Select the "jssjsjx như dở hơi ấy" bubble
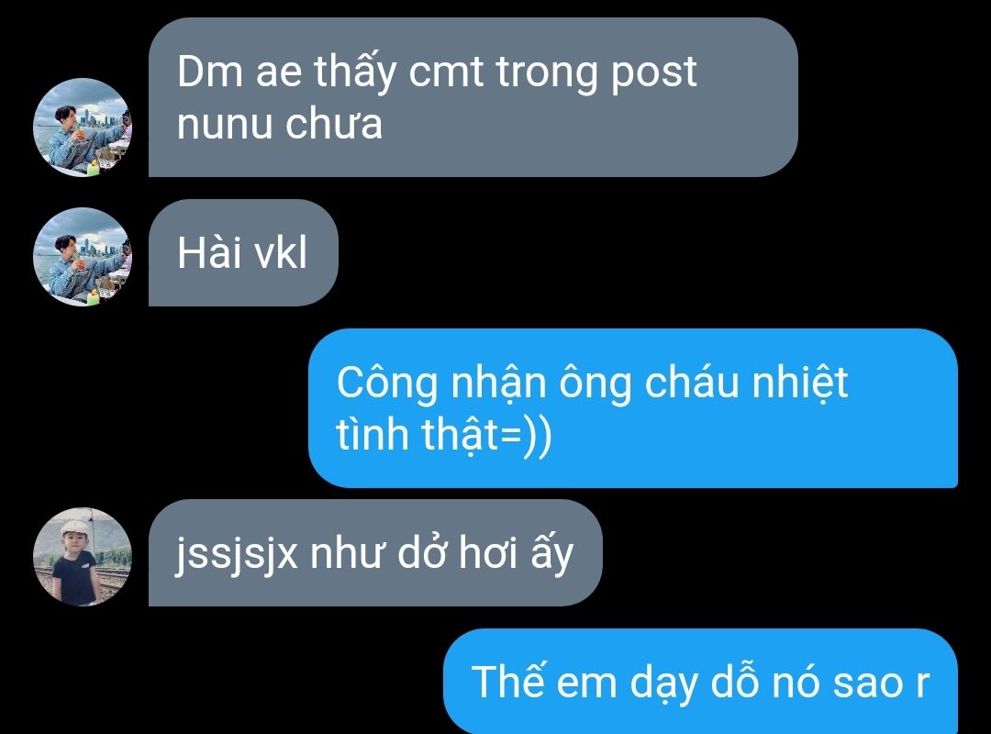 point(375,552)
